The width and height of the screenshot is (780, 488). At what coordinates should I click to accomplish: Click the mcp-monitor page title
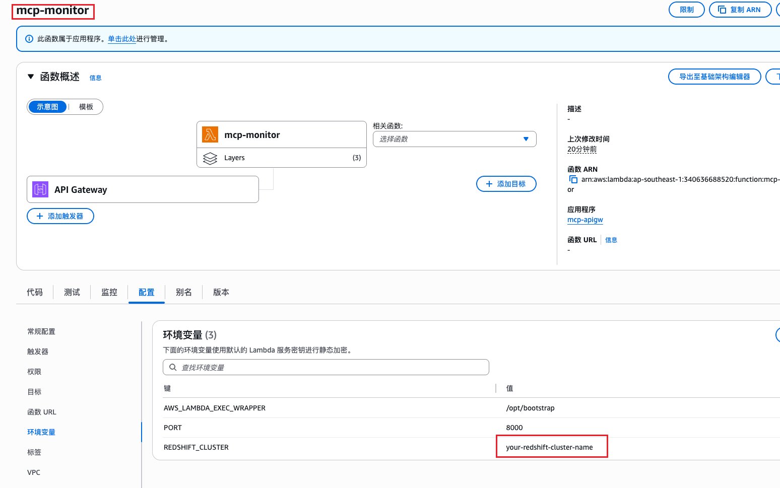pyautogui.click(x=52, y=11)
